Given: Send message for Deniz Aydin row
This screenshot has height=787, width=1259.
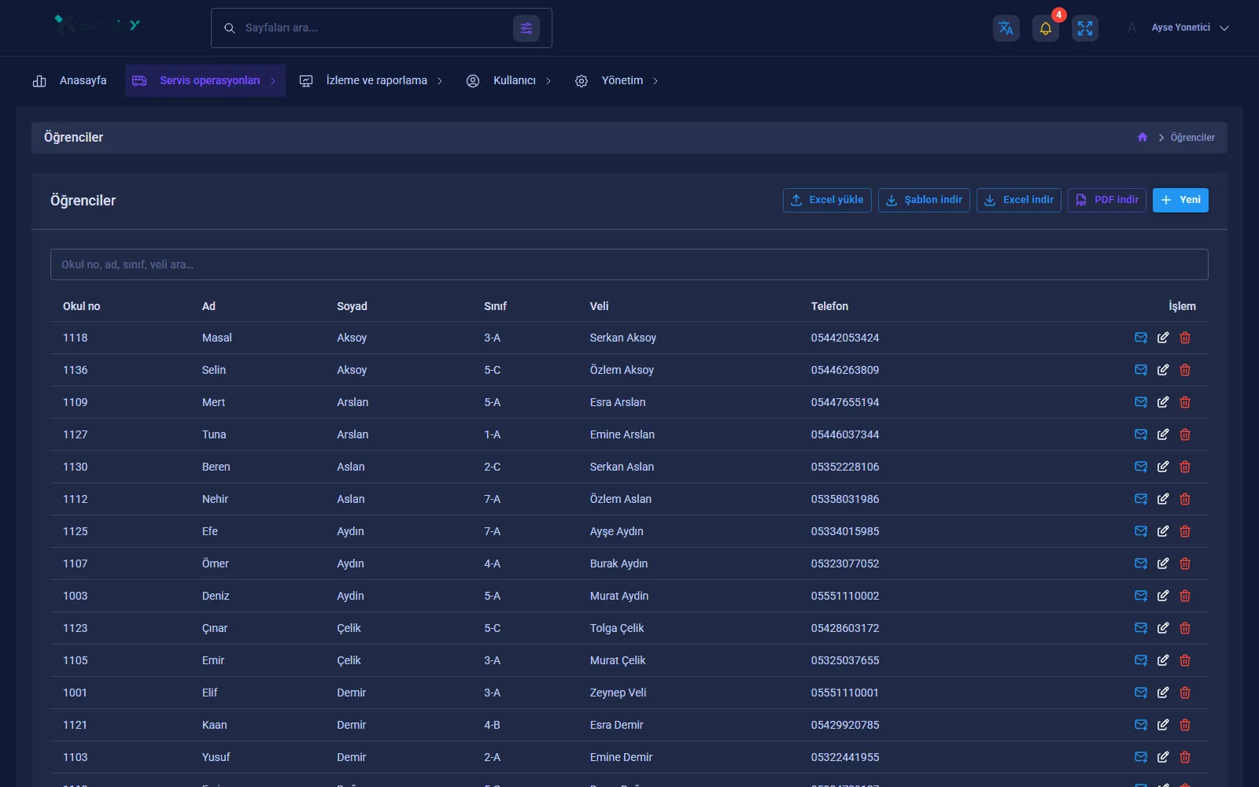Looking at the screenshot, I should pos(1141,596).
